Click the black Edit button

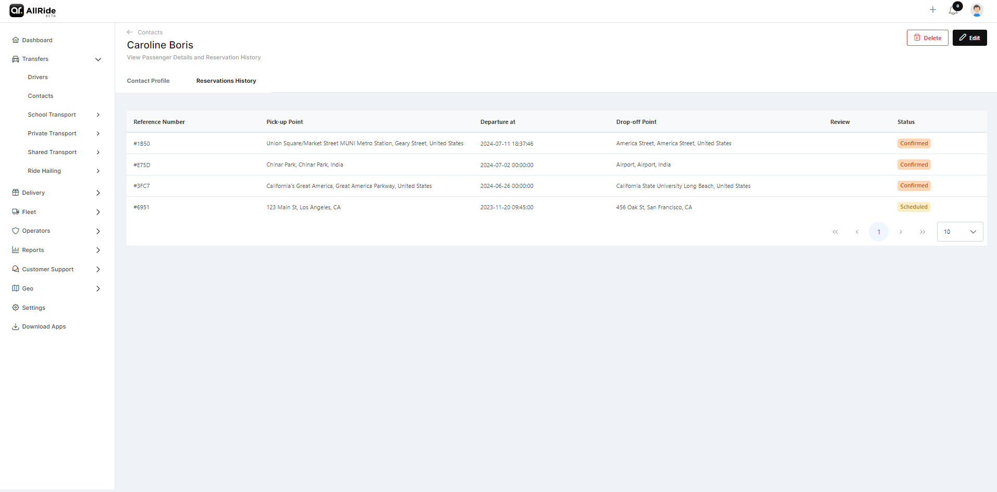click(969, 38)
